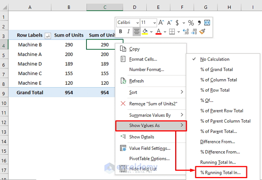The width and height of the screenshot is (262, 180).
Task: Open the Row Labels filter dropdown
Action: (x=48, y=35)
